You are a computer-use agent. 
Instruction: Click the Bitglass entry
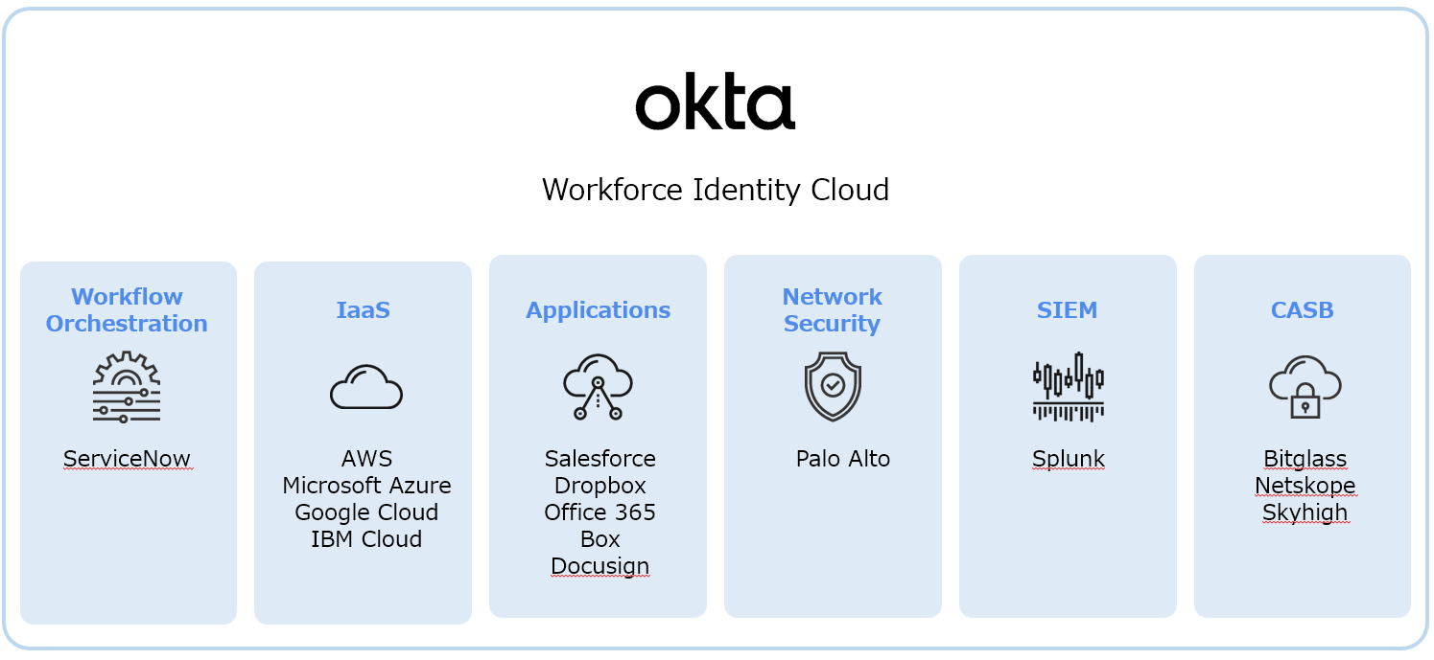1305,459
